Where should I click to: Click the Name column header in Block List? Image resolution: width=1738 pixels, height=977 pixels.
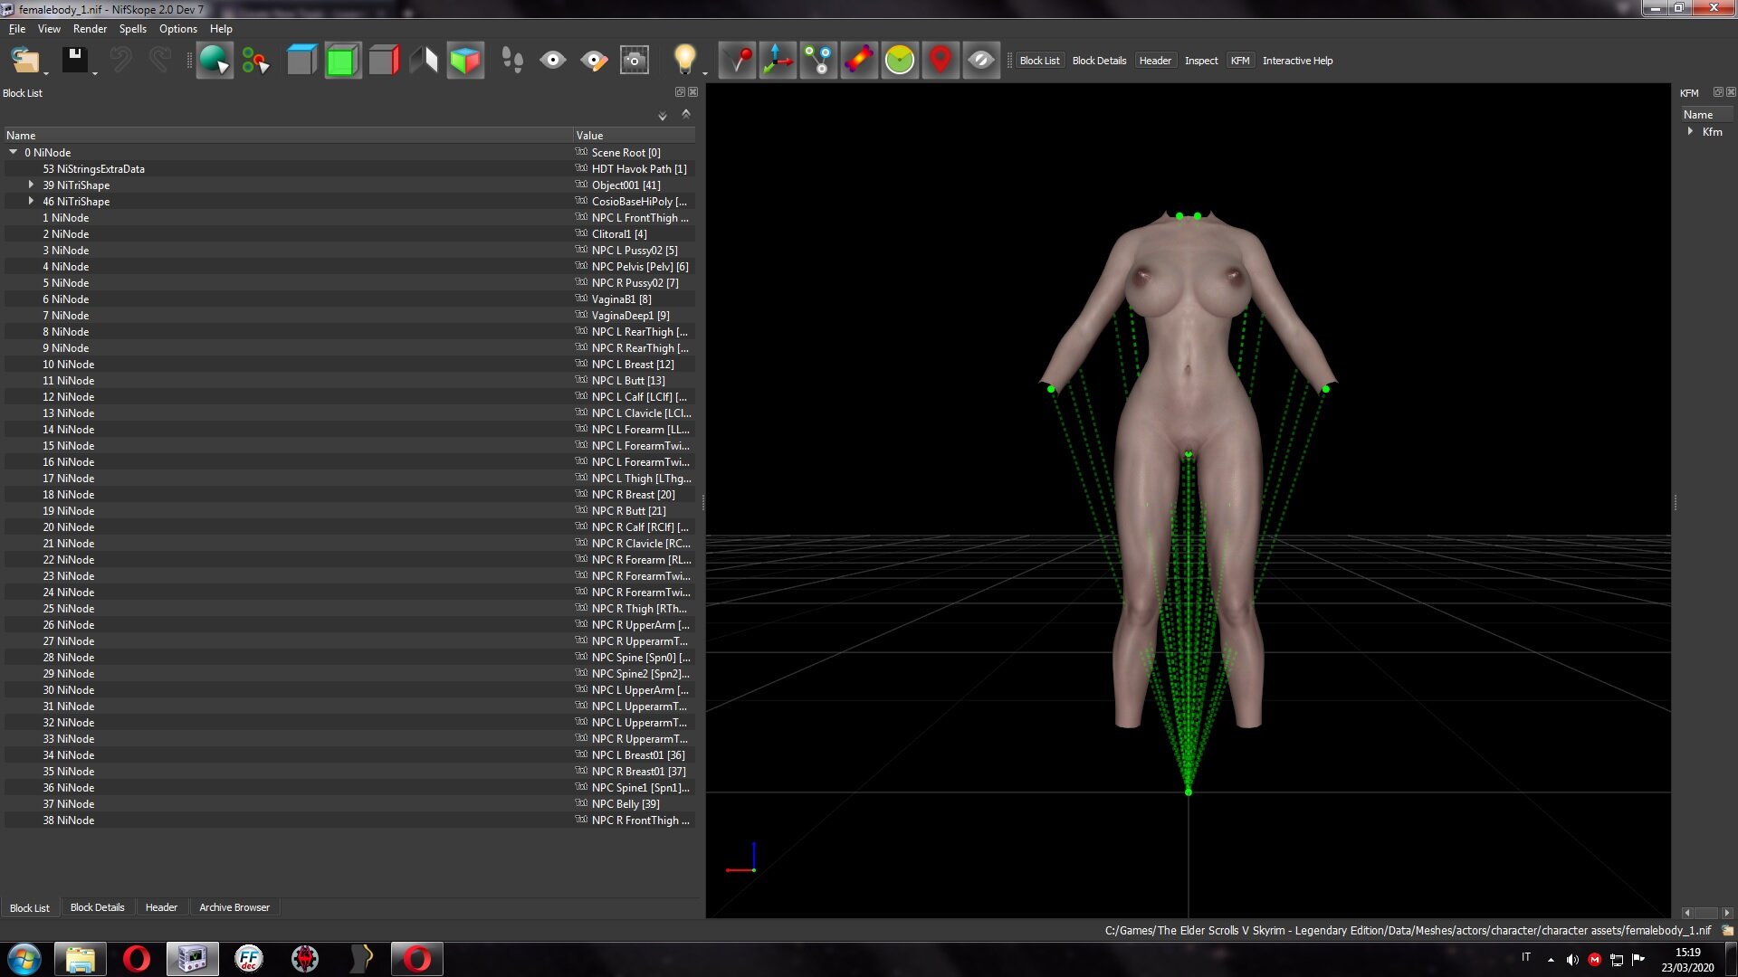287,135
